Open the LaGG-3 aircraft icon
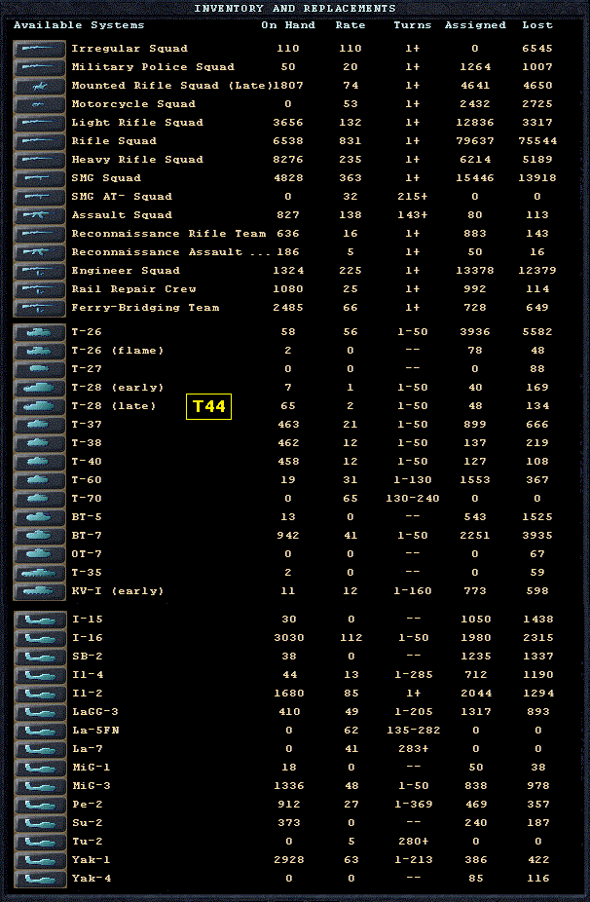Image resolution: width=590 pixels, height=902 pixels. 40,712
